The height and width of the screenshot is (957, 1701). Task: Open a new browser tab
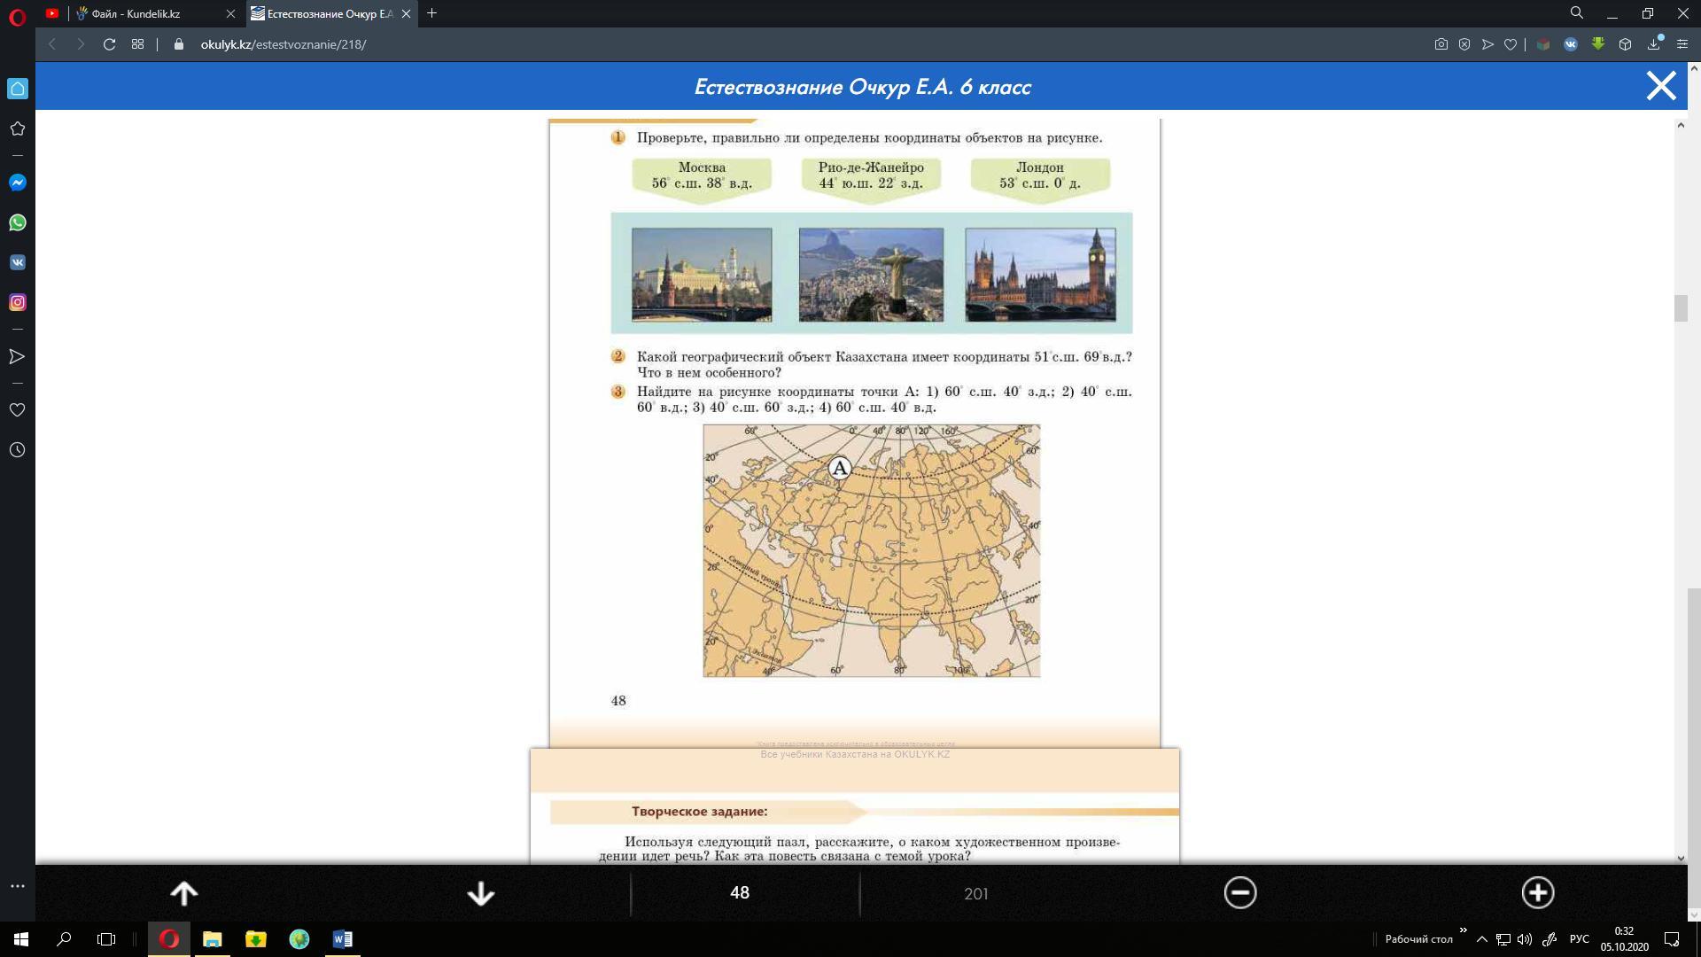pyautogui.click(x=432, y=13)
